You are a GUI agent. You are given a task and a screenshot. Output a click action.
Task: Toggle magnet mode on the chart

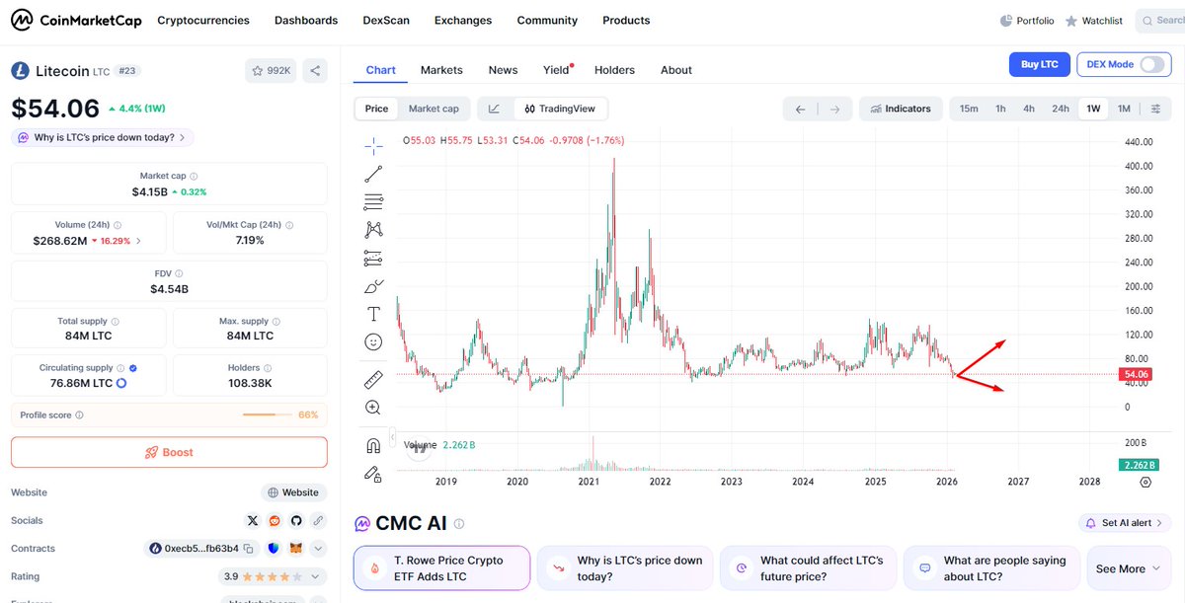[373, 445]
